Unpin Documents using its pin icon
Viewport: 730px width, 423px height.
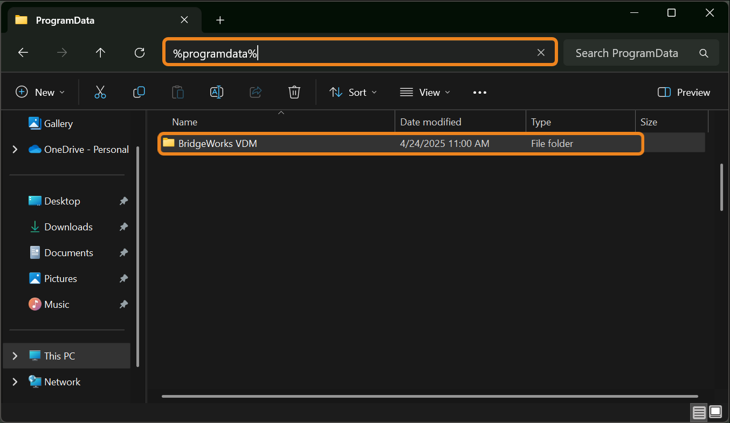(x=123, y=252)
